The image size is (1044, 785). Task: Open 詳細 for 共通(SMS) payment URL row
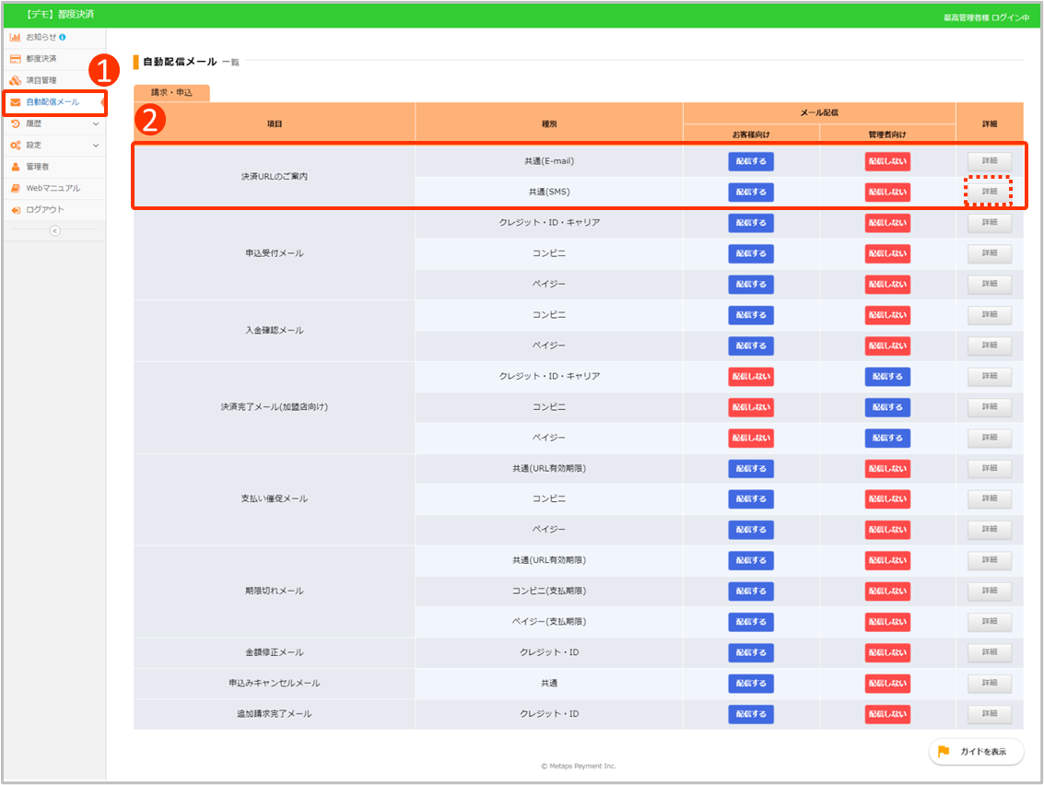coord(989,192)
